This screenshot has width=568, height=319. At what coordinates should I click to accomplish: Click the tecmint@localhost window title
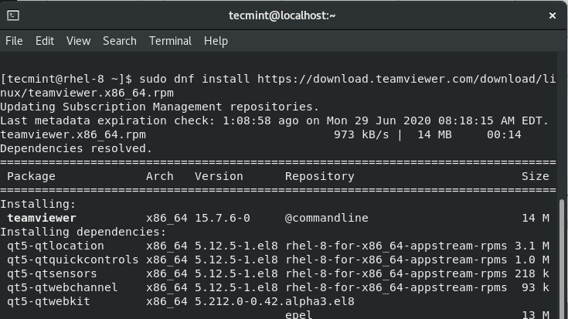[x=283, y=15]
